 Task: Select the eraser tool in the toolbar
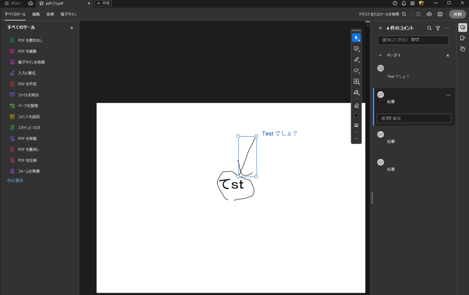(x=356, y=105)
